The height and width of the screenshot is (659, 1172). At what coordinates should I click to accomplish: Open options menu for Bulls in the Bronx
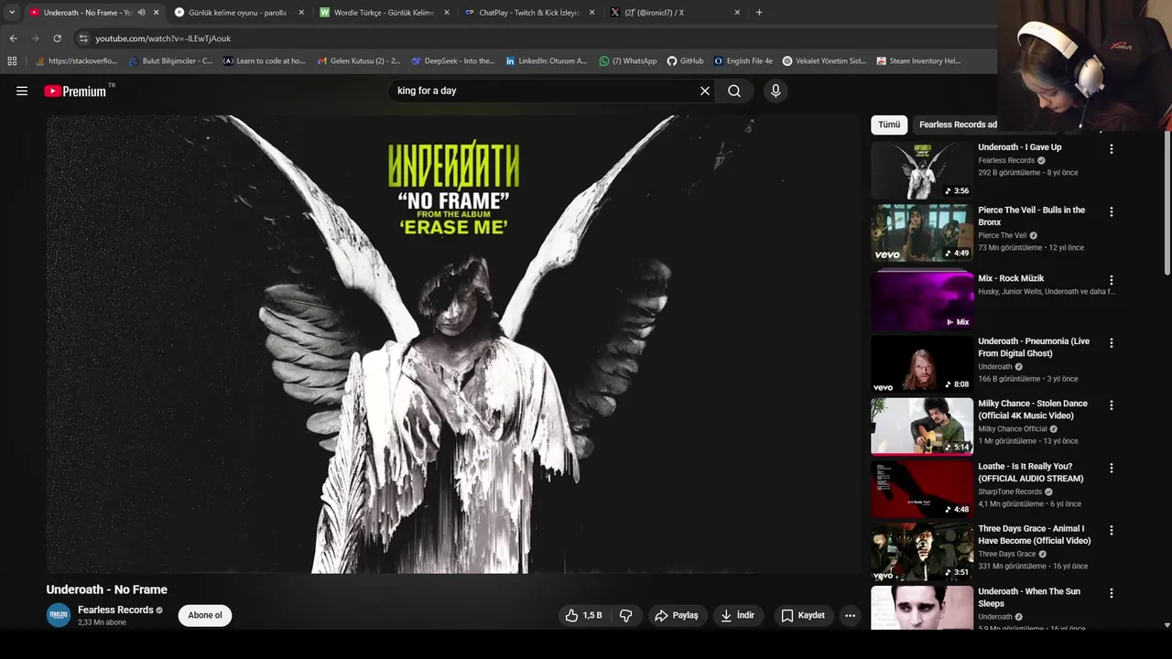(x=1112, y=211)
